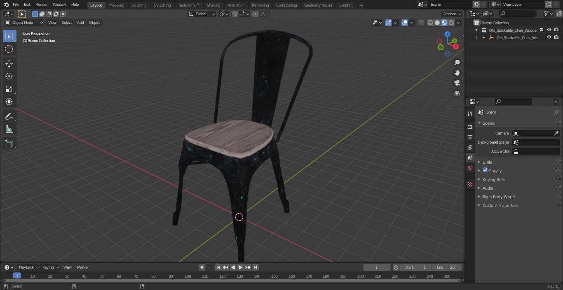Click the End frame field showing 250
The width and height of the screenshot is (563, 290).
(447, 267)
